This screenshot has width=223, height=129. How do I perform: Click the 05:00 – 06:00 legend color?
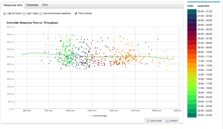[192, 34]
